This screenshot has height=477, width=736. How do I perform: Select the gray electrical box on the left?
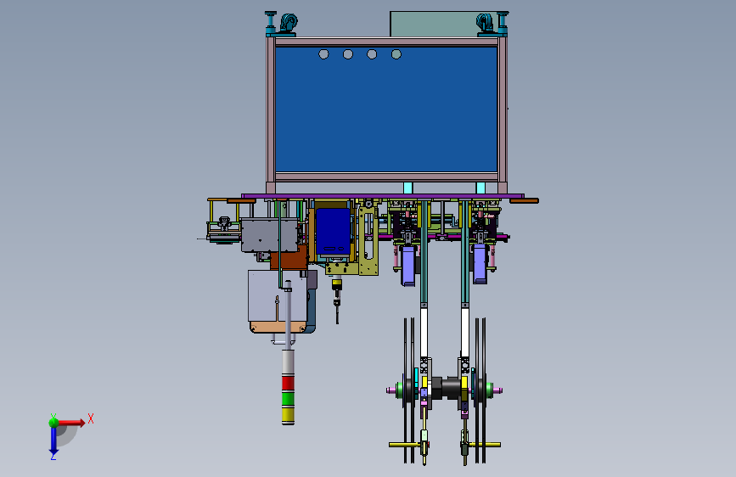pos(269,235)
